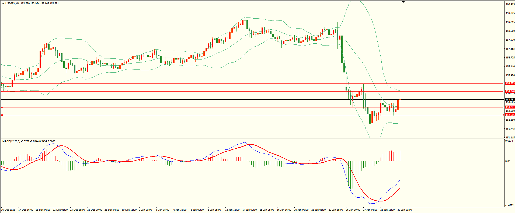
Task: Select the 152.686 line's left anchor square
Action: 2,115
